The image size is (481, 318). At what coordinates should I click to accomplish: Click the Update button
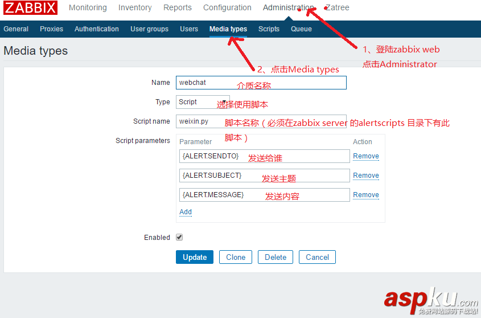click(195, 257)
